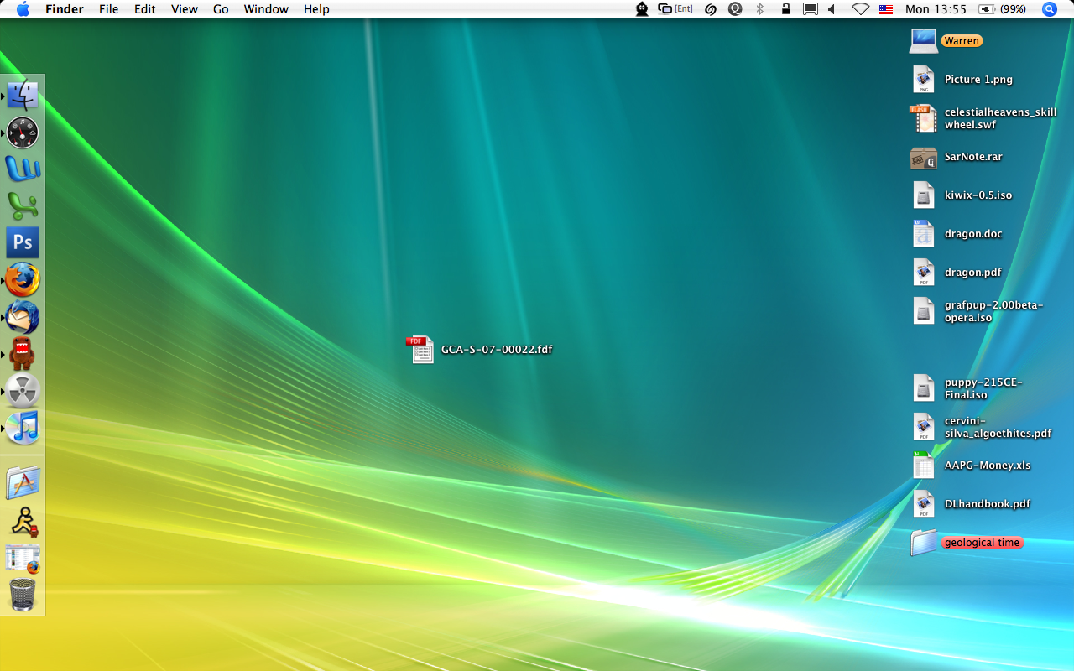
Task: Click the [Ent] displays menu bar item
Action: (x=675, y=9)
